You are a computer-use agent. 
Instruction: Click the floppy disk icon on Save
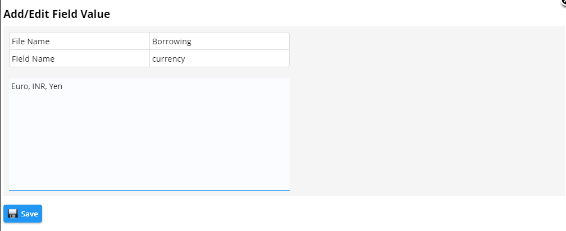click(12, 214)
